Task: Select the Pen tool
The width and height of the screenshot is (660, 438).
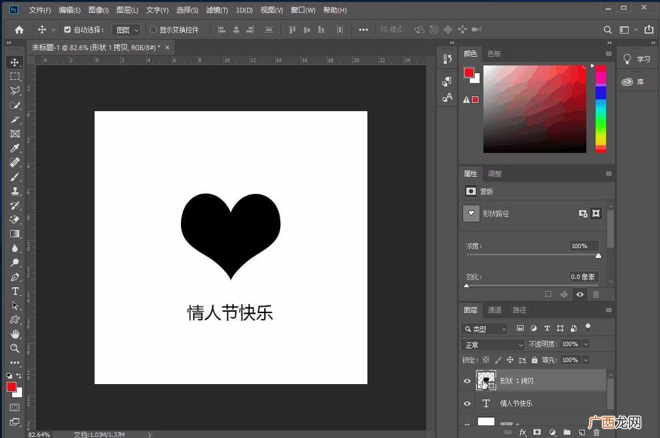Action: [15, 277]
